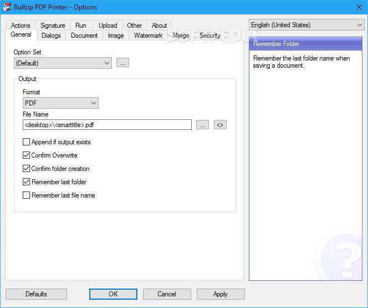The width and height of the screenshot is (368, 308).
Task: Open the Security tab
Action: (210, 36)
